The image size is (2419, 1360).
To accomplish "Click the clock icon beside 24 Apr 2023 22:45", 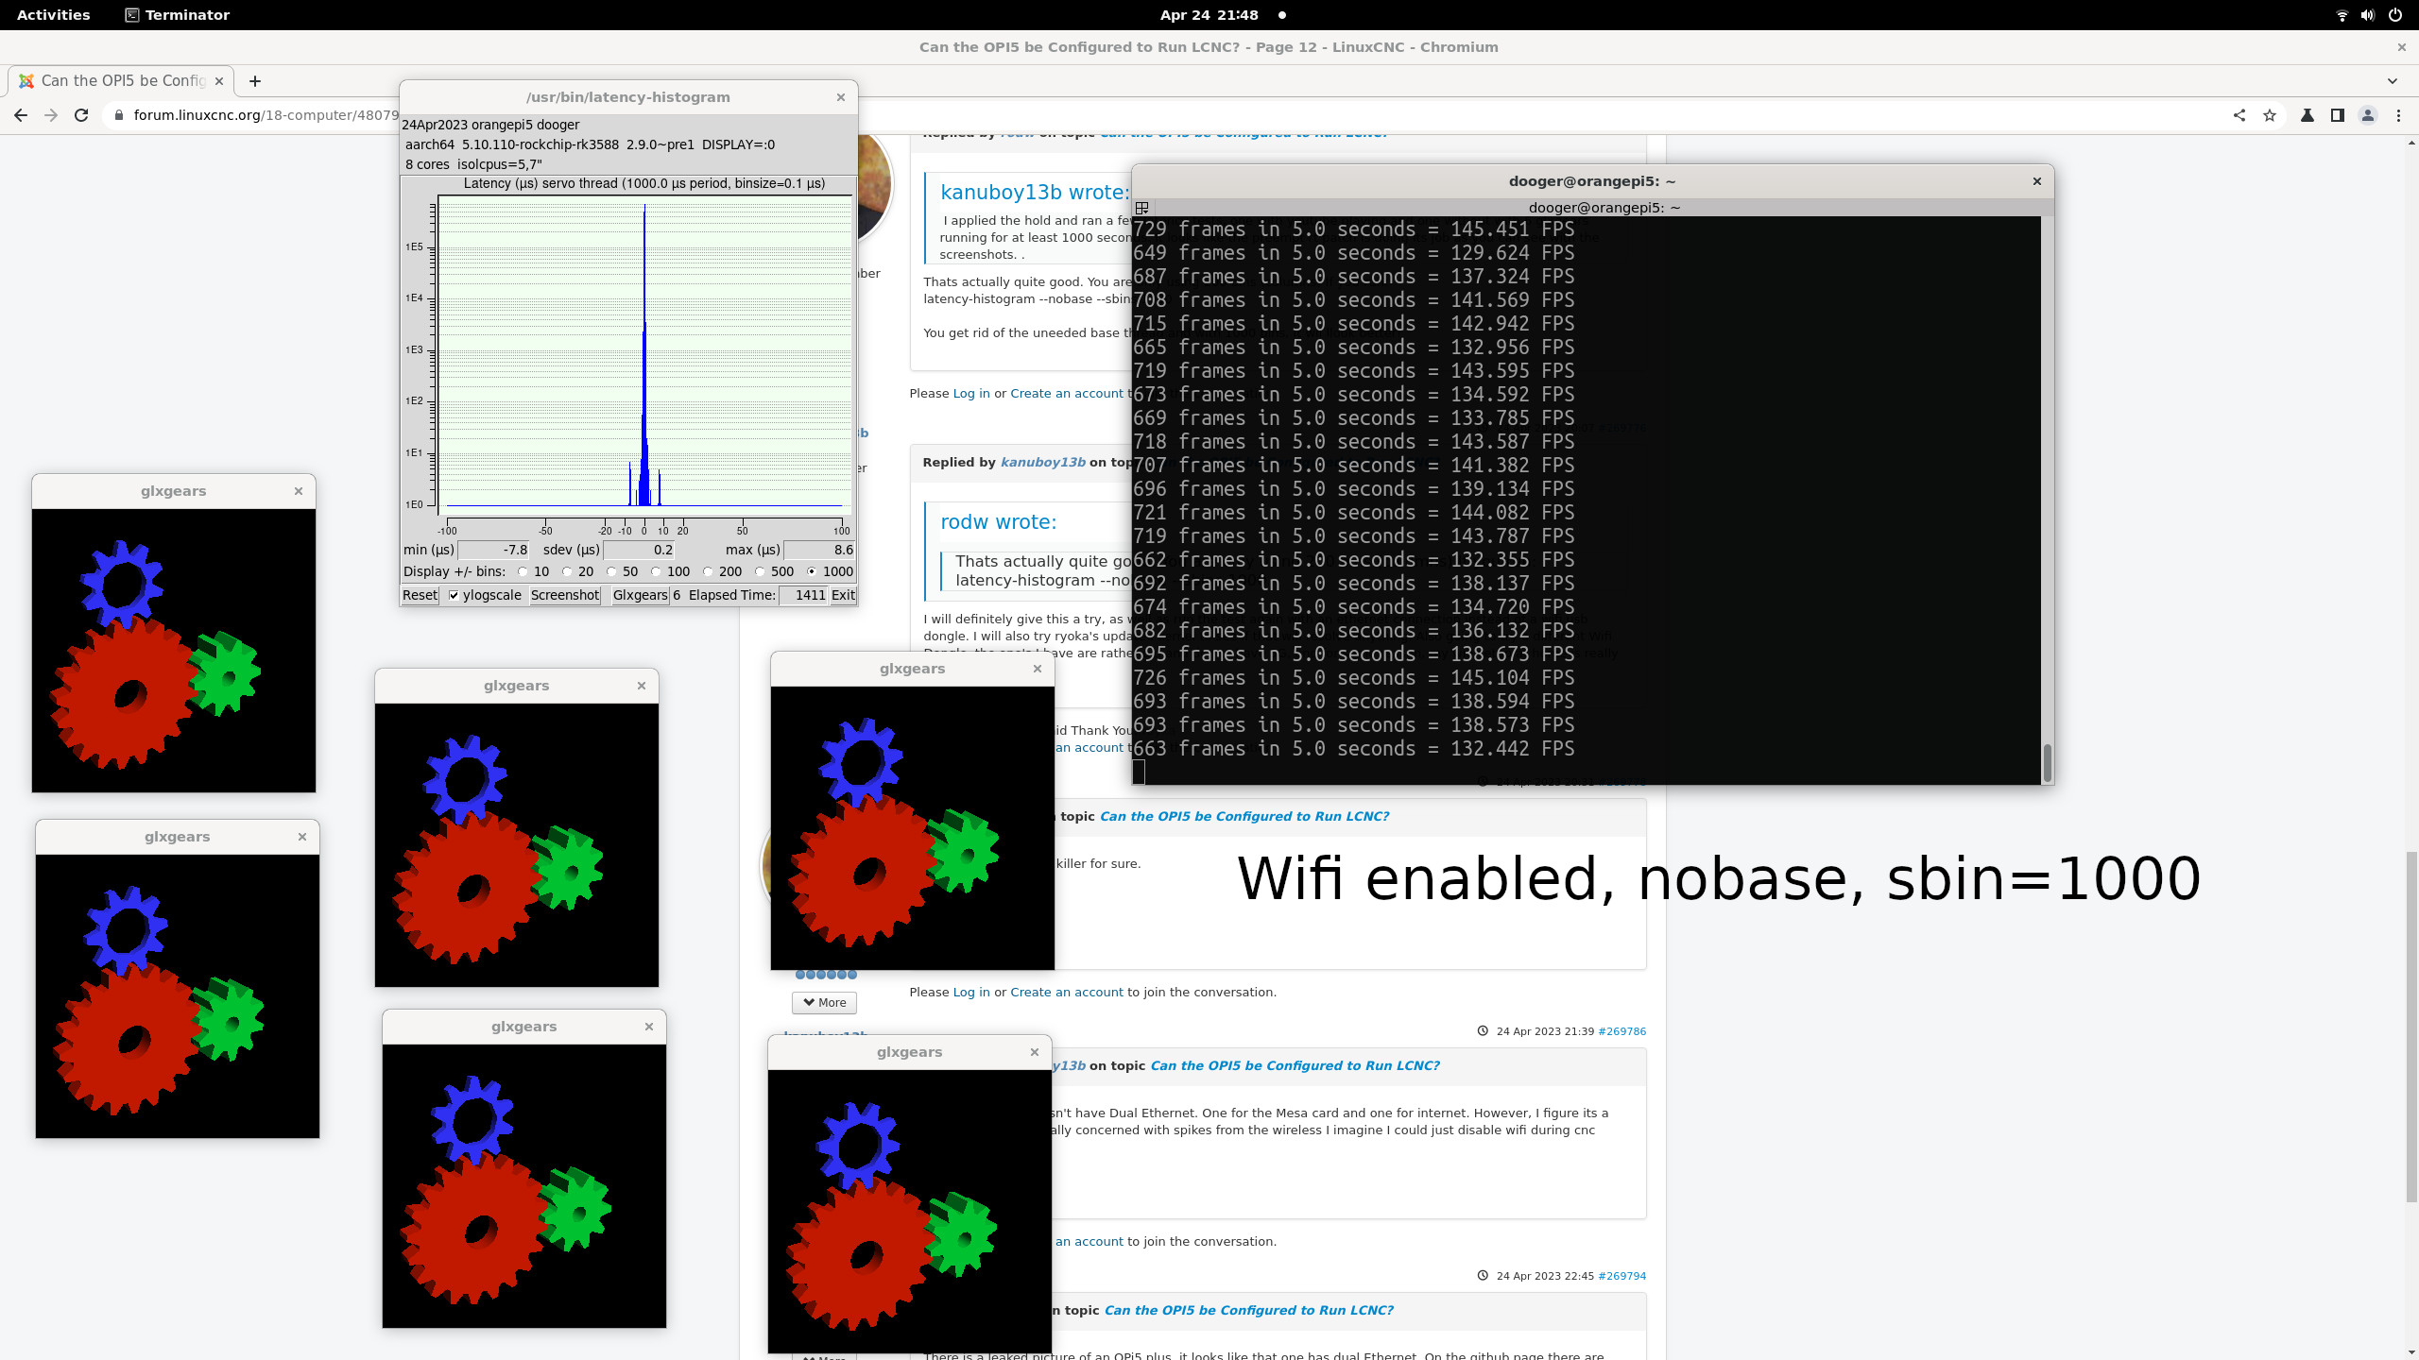I will [x=1483, y=1276].
